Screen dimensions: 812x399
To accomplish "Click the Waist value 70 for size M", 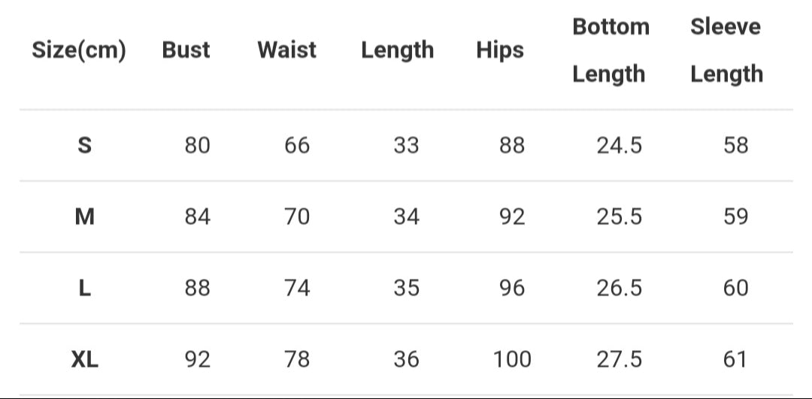I will (297, 217).
